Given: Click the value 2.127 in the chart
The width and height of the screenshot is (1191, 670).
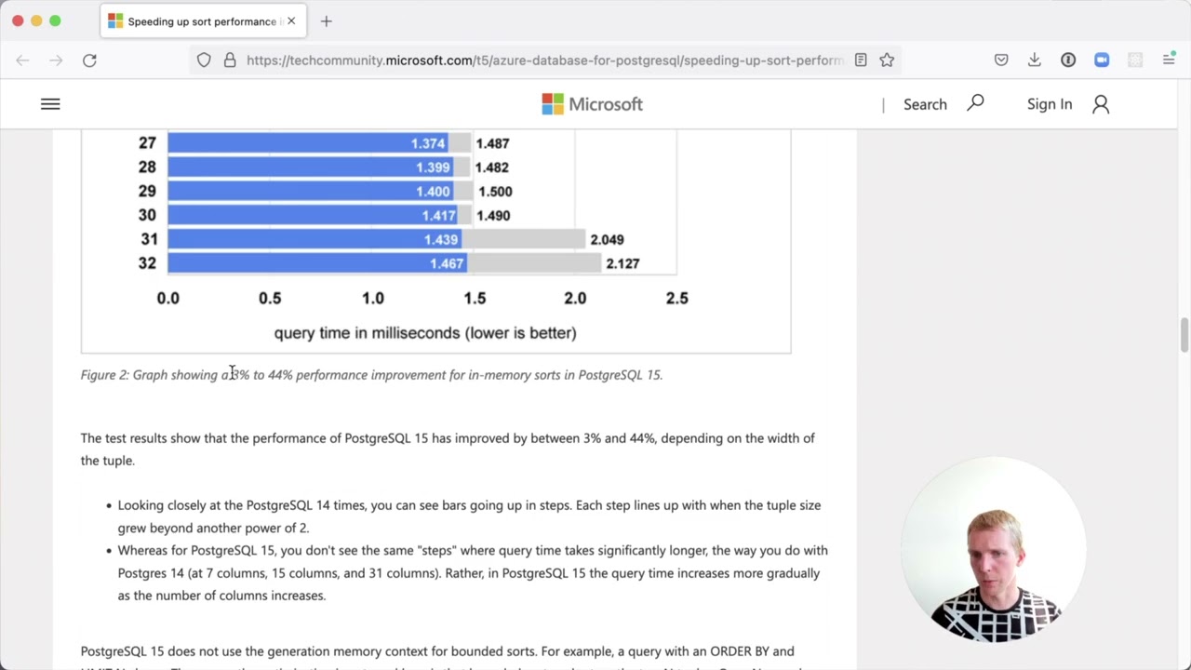Looking at the screenshot, I should 622,263.
